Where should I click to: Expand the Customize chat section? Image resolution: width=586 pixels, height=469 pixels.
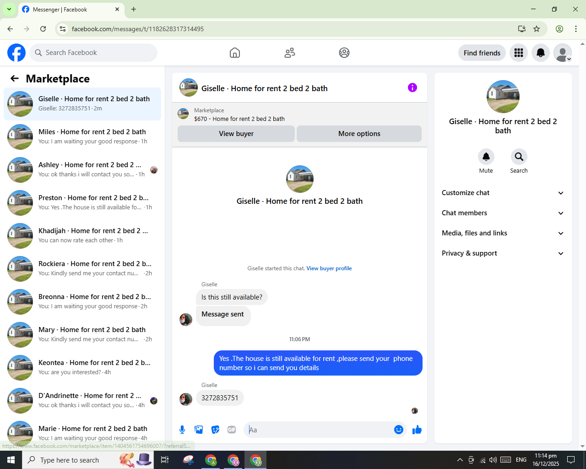[503, 193]
